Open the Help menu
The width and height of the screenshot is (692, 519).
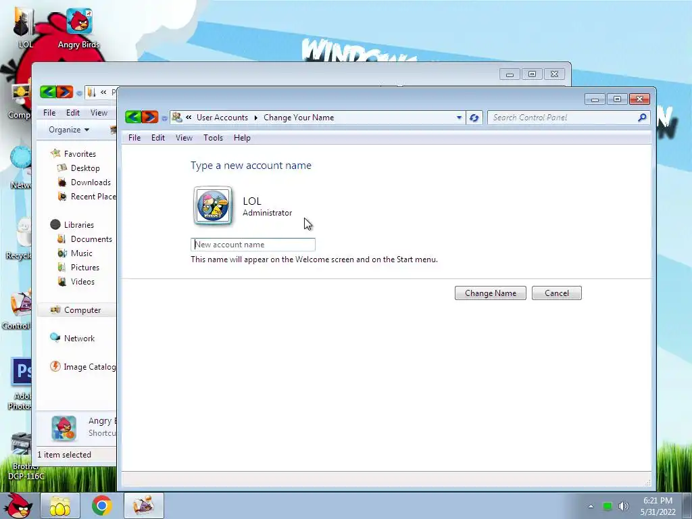[x=242, y=138]
